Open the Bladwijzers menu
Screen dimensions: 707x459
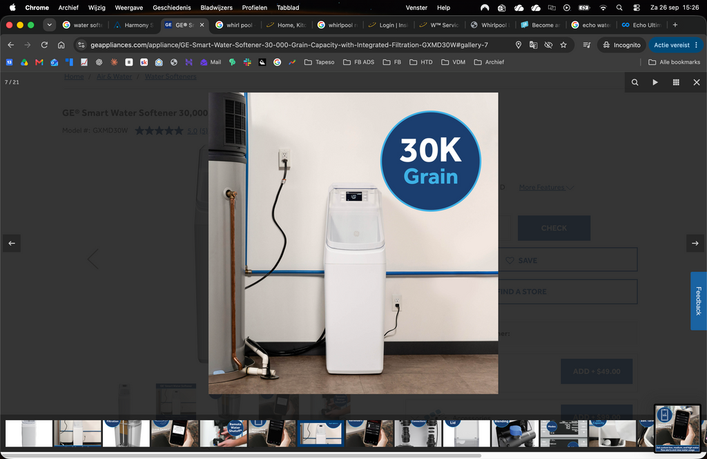pyautogui.click(x=216, y=7)
